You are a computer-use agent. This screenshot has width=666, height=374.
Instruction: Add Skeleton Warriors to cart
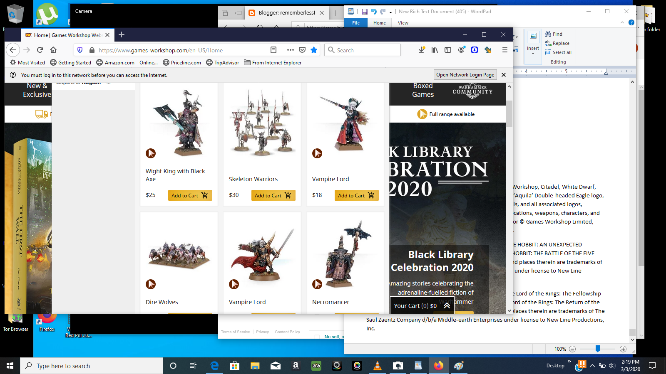point(273,195)
